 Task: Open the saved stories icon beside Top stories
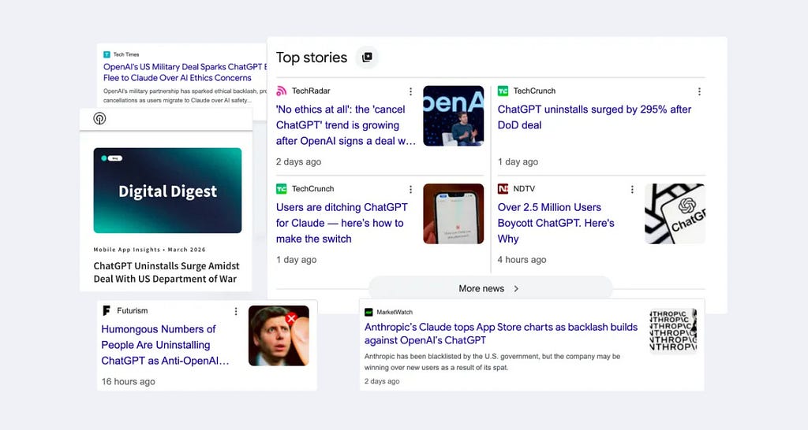tap(366, 57)
